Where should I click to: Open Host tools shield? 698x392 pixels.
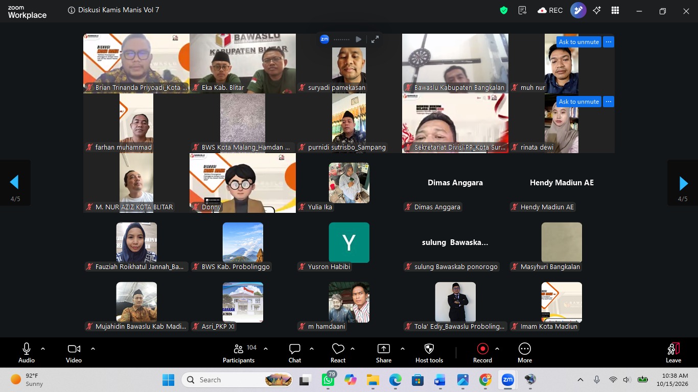pyautogui.click(x=429, y=353)
